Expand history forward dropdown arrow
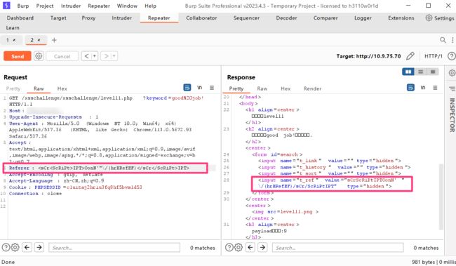Image resolution: width=456 pixels, height=266 pixels. coord(114,56)
